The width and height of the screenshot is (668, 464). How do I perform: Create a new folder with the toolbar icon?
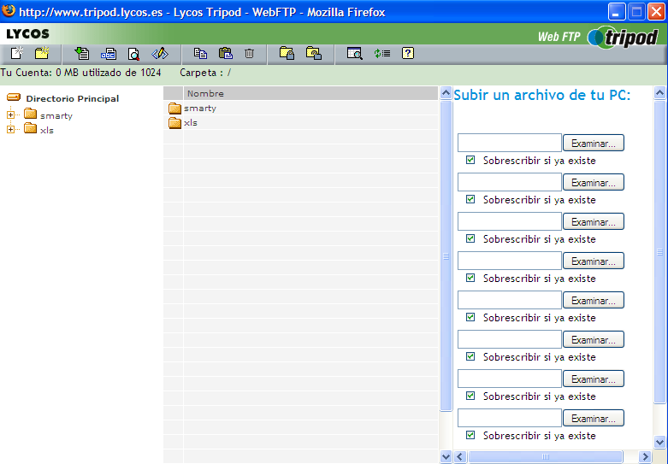tap(42, 53)
